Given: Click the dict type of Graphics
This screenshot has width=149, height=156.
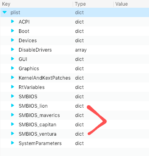Looking at the screenshot, I should [80, 69].
